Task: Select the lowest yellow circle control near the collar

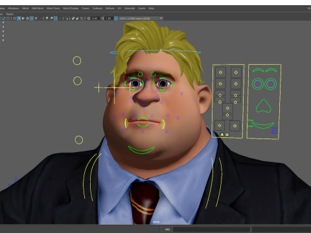Action: (x=79, y=140)
